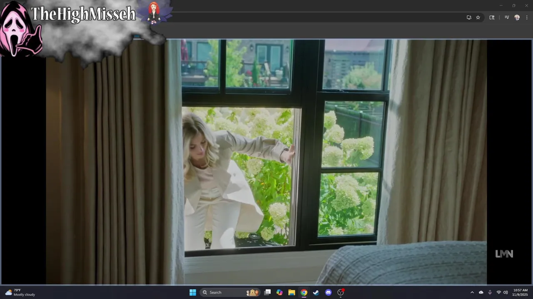
Task: Open File Explorer from the taskbar
Action: (291, 292)
